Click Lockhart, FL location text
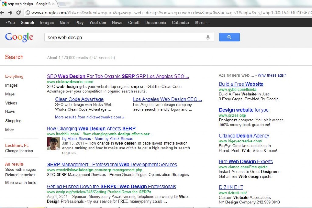 tap(17, 145)
